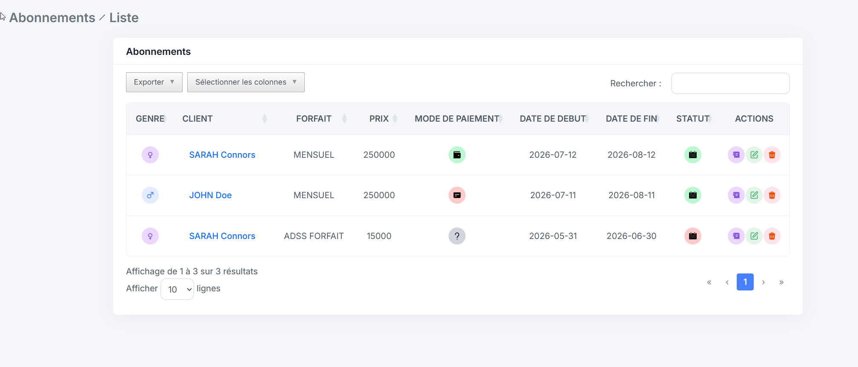The image size is (858, 367).
Task: Edit the 2026-07-12 SARAH Connors subscription
Action: [754, 155]
